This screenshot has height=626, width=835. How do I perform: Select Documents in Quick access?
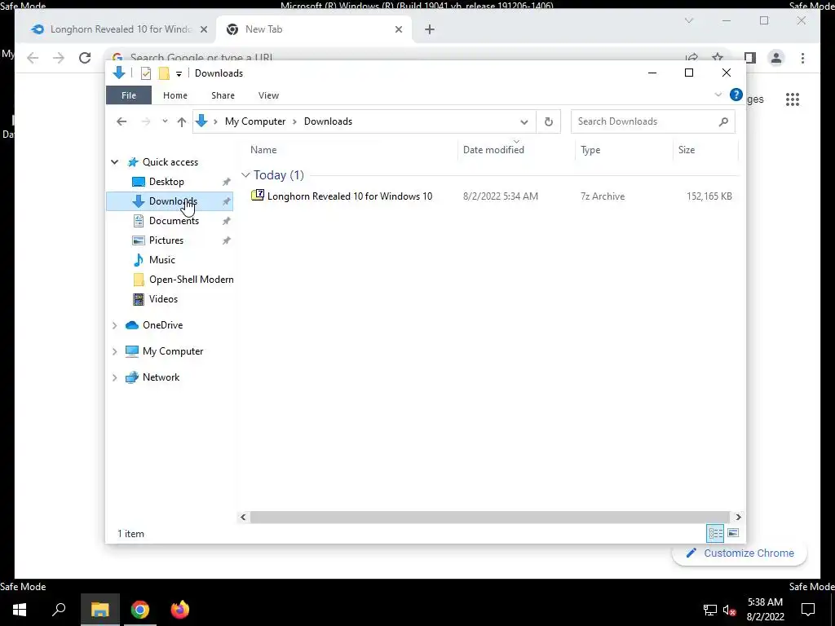coord(174,220)
